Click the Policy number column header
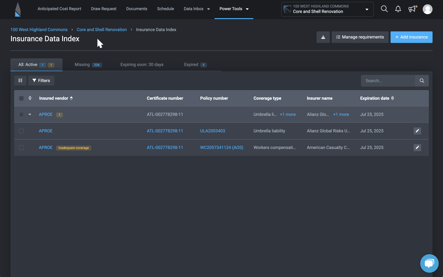Image resolution: width=443 pixels, height=277 pixels. tap(214, 98)
